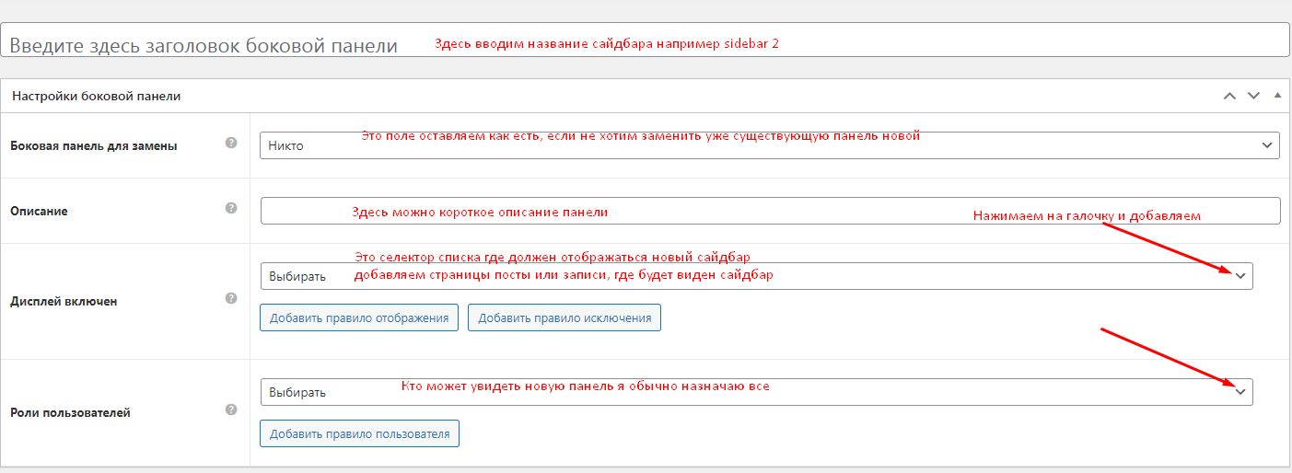Click "Настройки боковой панели" panel header title

pyautogui.click(x=96, y=96)
